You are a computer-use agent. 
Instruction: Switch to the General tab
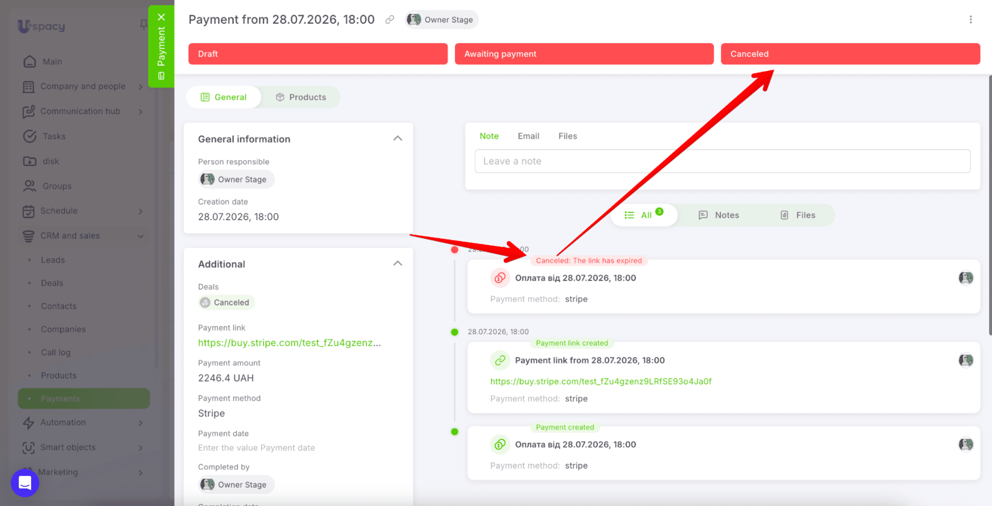point(223,97)
